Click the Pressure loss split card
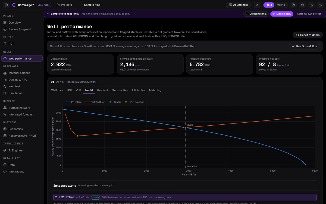 click(289, 64)
